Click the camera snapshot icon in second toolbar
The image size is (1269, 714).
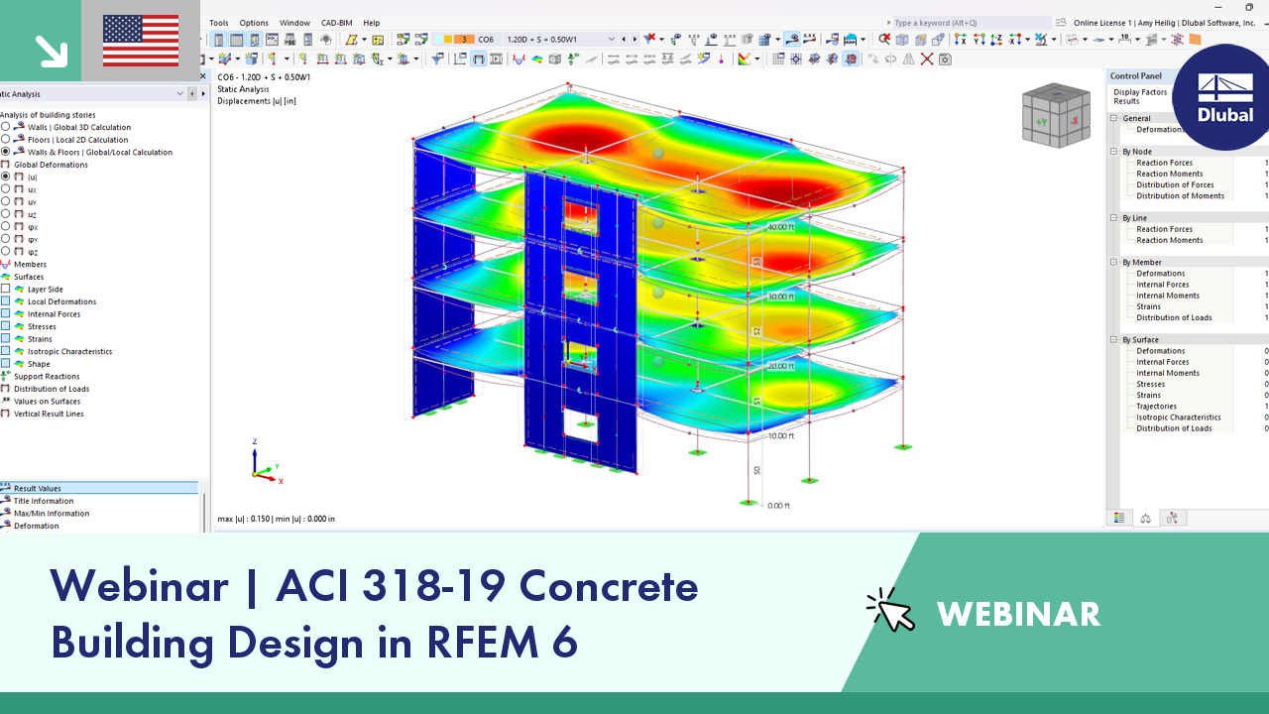click(x=945, y=59)
